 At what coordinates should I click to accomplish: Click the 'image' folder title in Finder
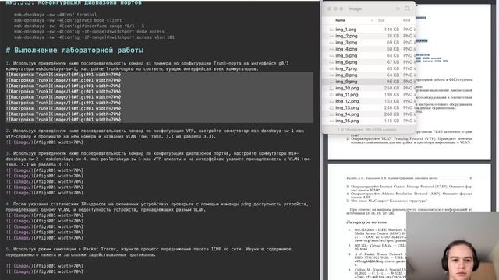(355, 9)
